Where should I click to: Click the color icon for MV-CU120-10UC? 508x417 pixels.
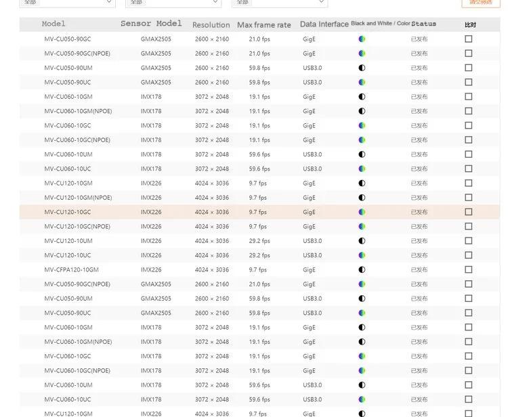tap(362, 255)
